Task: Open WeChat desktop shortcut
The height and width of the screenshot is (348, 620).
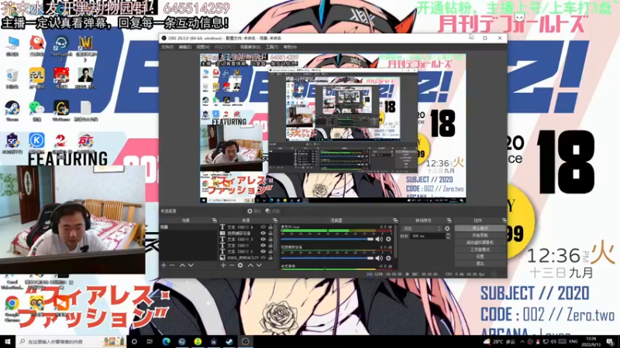Action: 36,111
